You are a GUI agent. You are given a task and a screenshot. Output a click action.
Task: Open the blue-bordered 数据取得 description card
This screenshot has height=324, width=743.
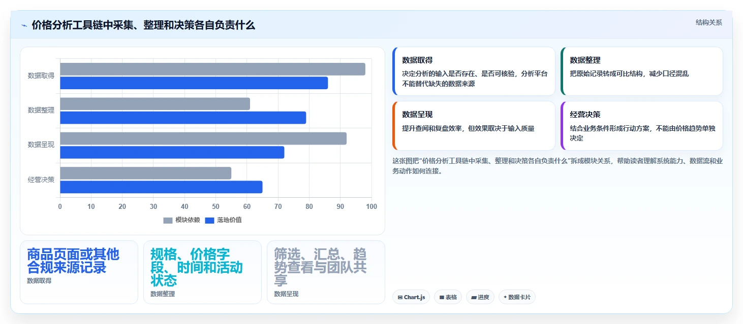(474, 71)
